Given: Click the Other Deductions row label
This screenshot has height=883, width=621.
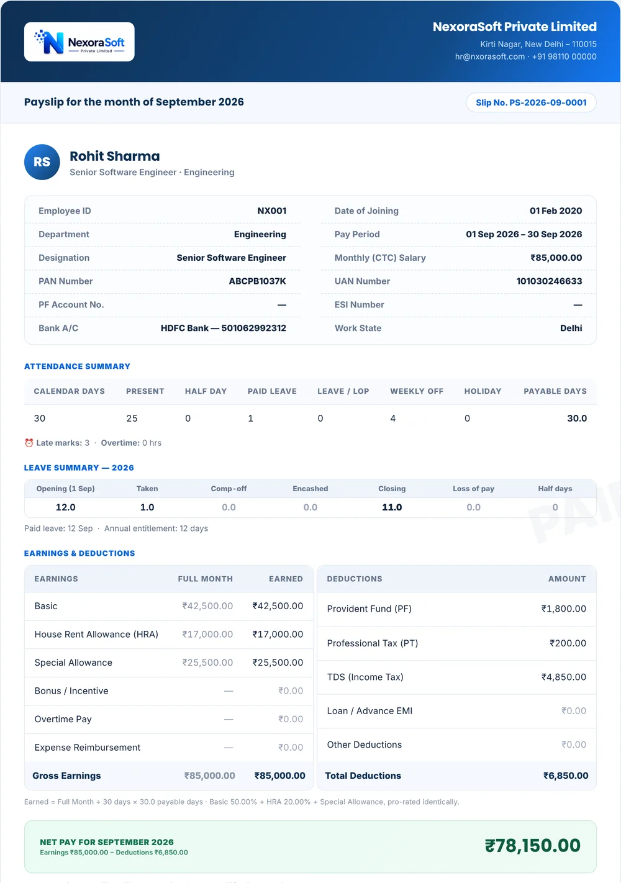Looking at the screenshot, I should pyautogui.click(x=365, y=745).
